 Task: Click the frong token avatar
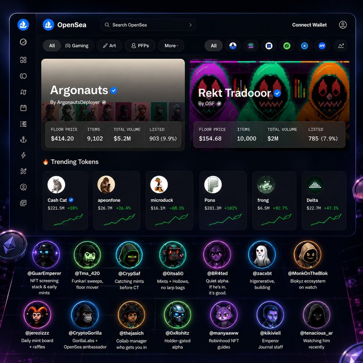(x=266, y=185)
